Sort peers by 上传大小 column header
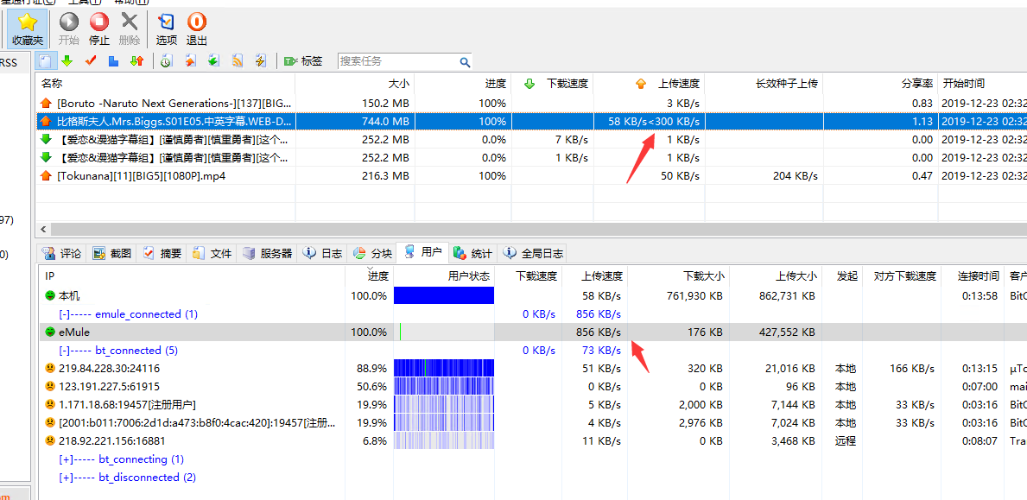 tap(795, 276)
